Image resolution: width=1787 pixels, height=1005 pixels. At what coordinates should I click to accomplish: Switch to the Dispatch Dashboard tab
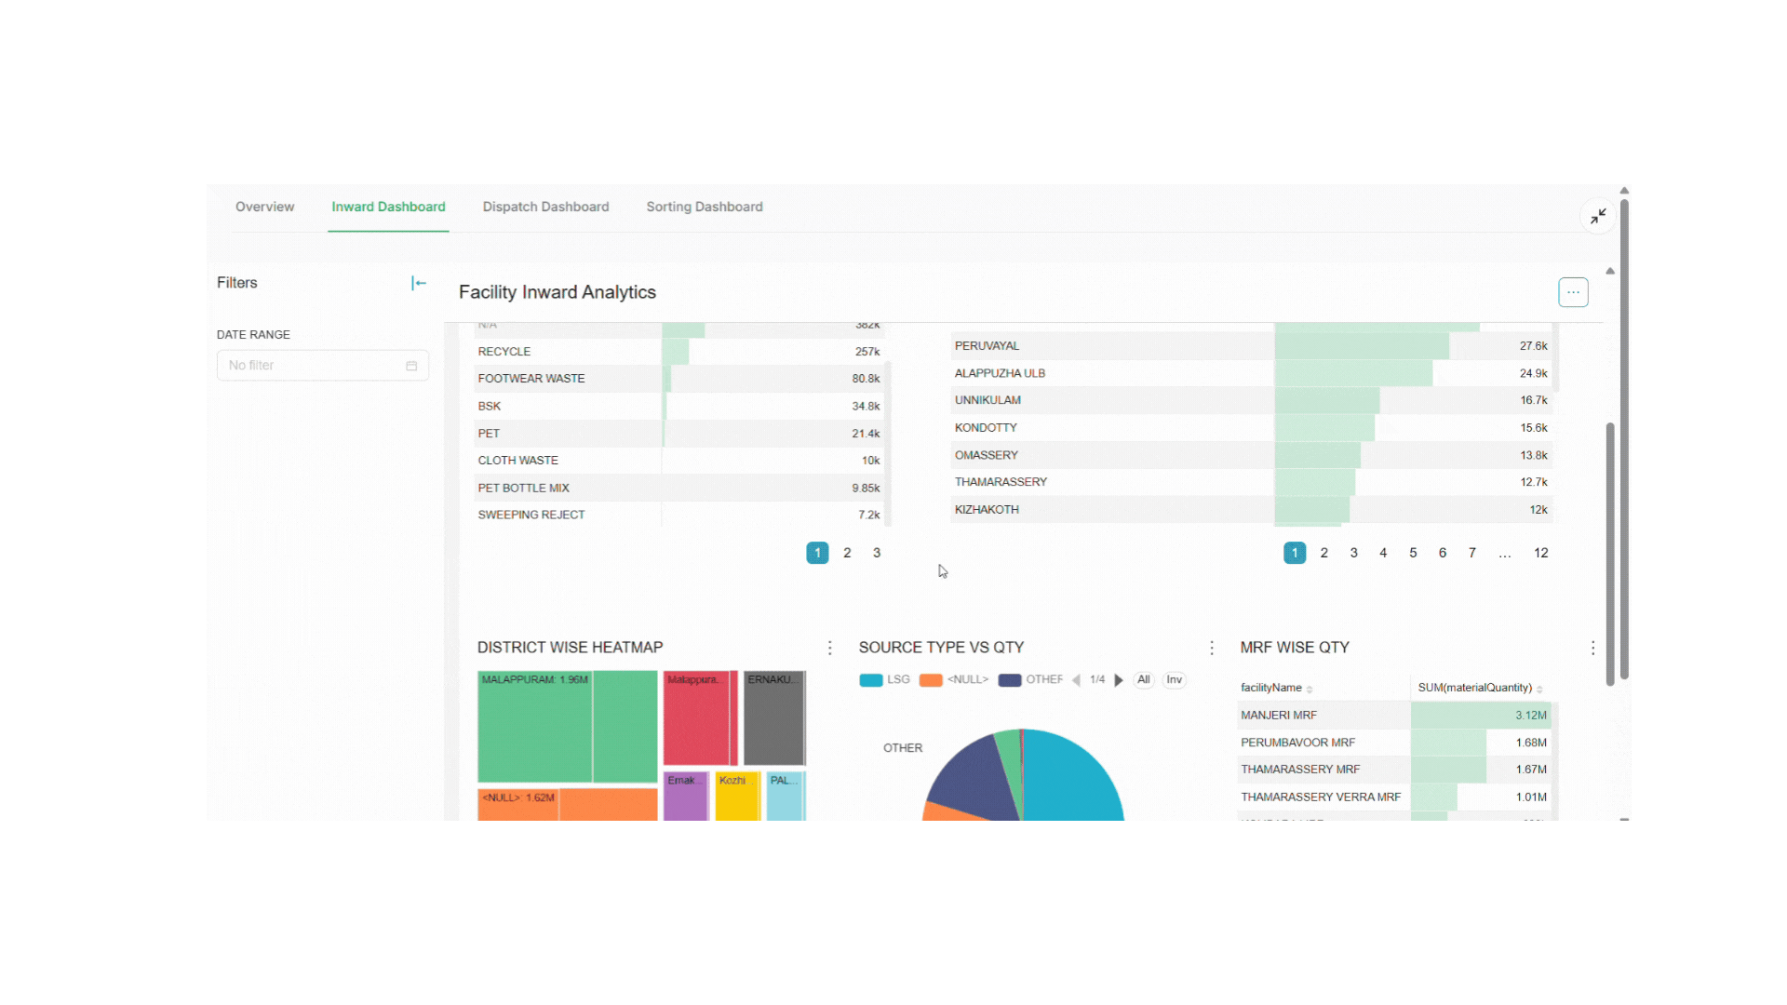pyautogui.click(x=545, y=207)
